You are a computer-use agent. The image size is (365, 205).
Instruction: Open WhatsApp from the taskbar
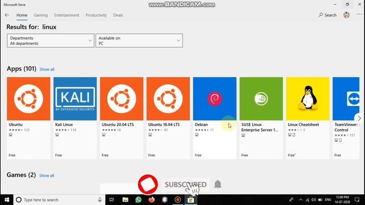pos(138,200)
